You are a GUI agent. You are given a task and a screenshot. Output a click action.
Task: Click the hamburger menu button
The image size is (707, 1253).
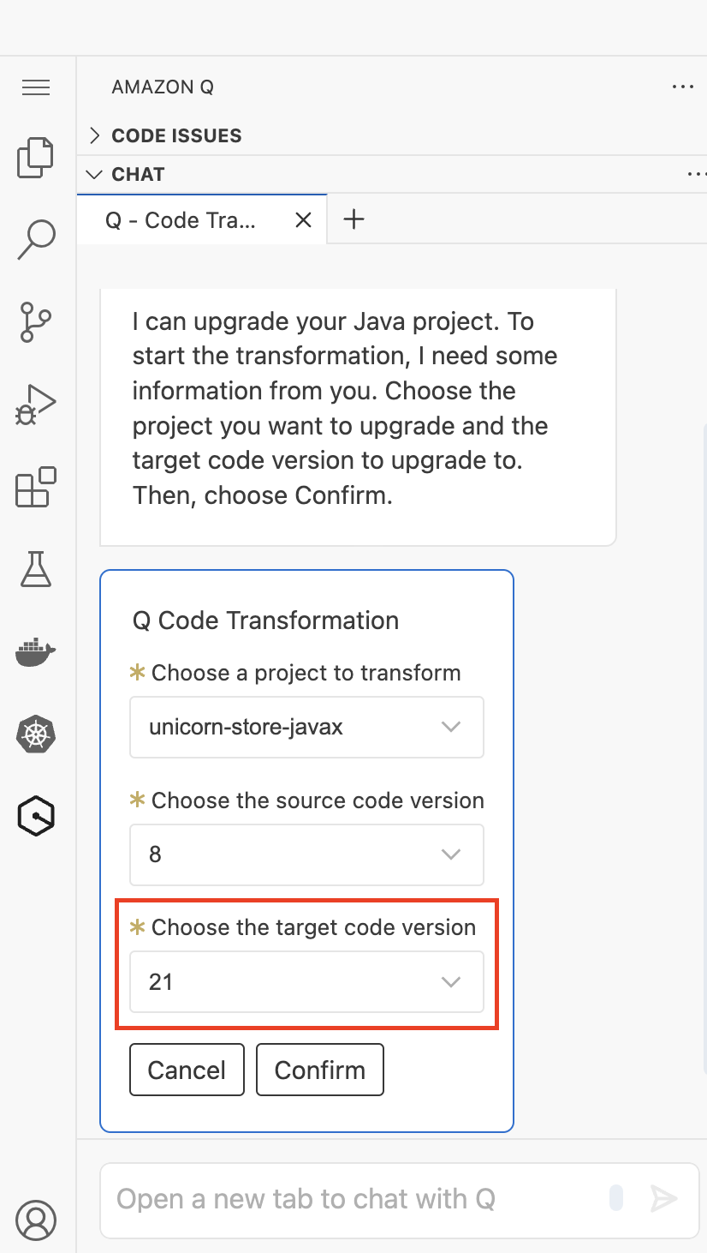(35, 87)
